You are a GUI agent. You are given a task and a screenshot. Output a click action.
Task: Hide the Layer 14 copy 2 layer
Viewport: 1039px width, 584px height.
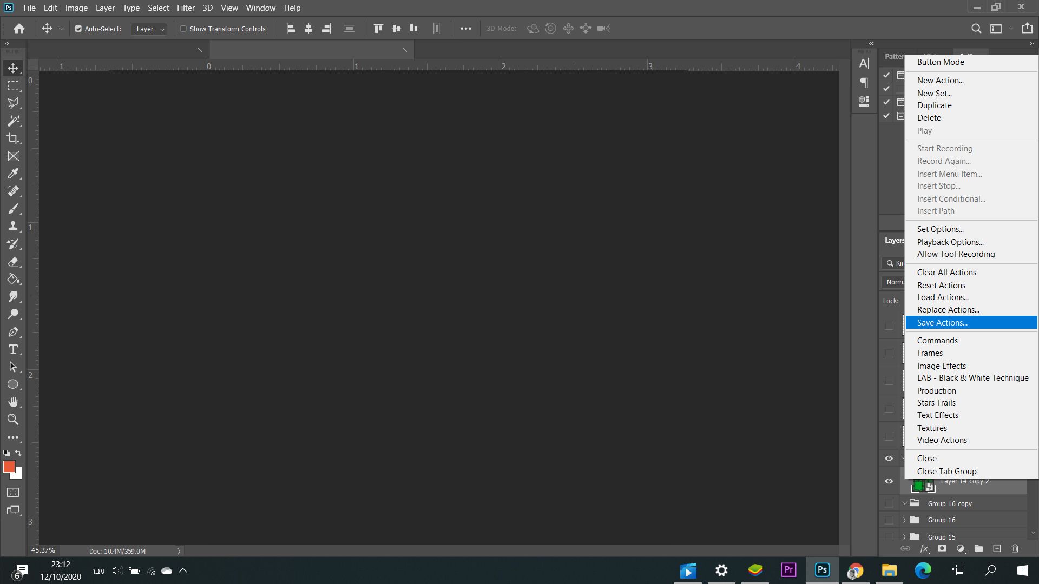pos(889,481)
